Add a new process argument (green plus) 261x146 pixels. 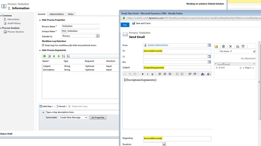coord(44,56)
